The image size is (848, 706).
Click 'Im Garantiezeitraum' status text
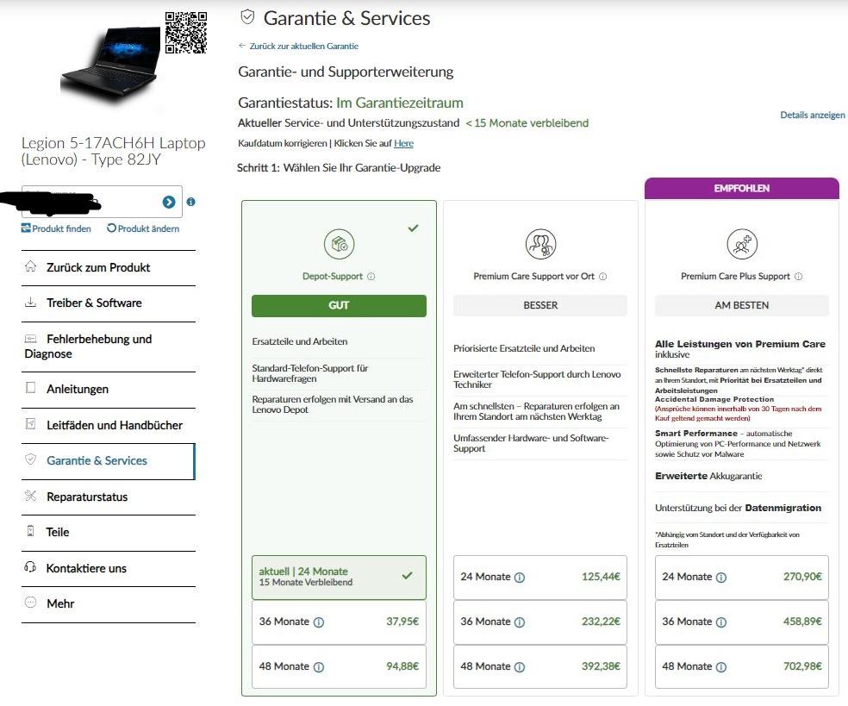coord(400,103)
